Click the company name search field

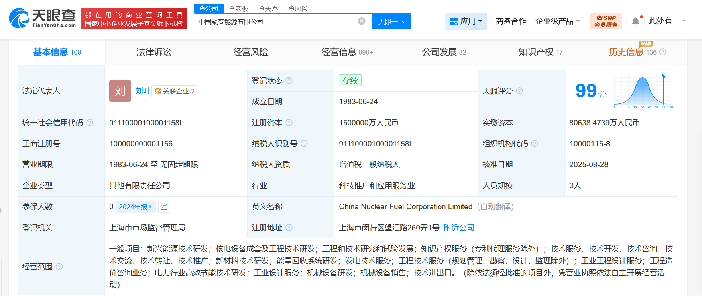[x=275, y=21]
